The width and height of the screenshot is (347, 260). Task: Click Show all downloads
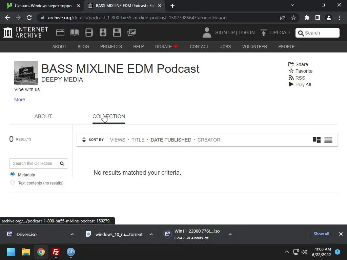(321, 234)
